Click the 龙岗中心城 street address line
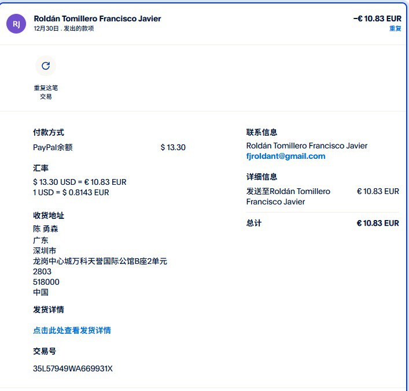409x391 pixels. tap(100, 261)
